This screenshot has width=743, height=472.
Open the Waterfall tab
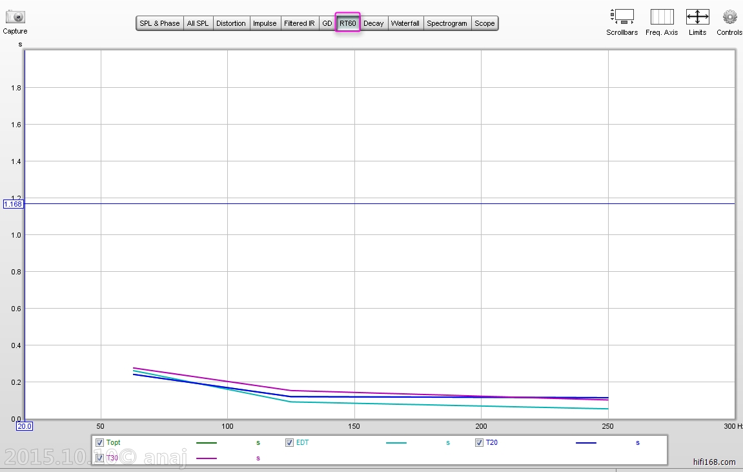pos(405,23)
